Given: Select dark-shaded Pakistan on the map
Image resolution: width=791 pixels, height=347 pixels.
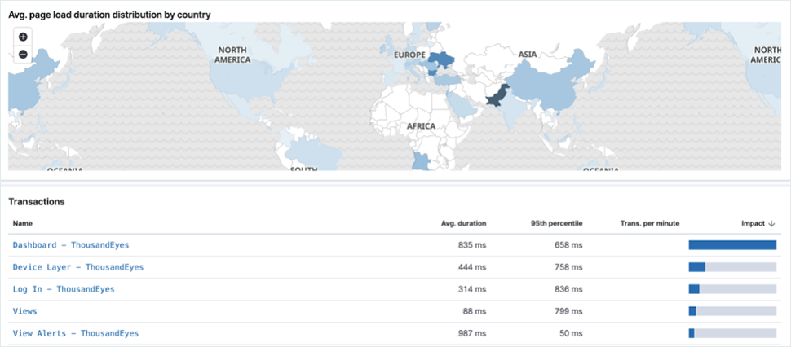Looking at the screenshot, I should point(497,95).
